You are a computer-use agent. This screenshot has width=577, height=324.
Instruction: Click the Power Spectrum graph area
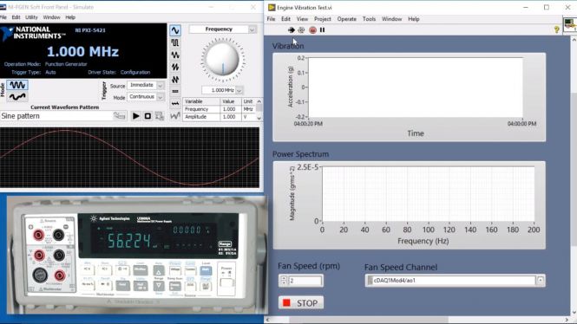[x=428, y=194]
